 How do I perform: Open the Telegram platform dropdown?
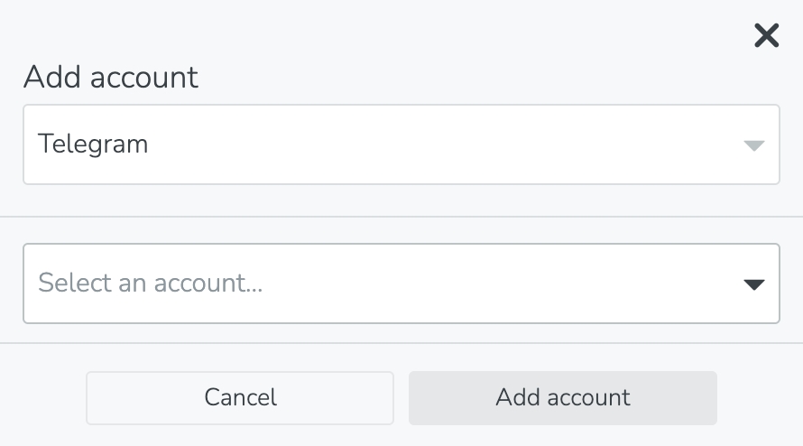[401, 144]
